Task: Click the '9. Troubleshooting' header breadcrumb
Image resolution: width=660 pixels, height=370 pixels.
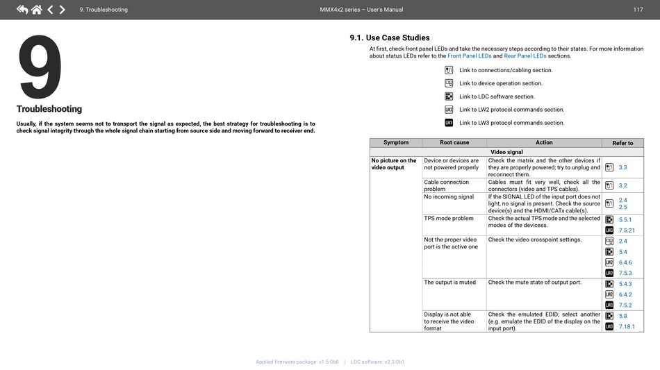Action: point(104,9)
